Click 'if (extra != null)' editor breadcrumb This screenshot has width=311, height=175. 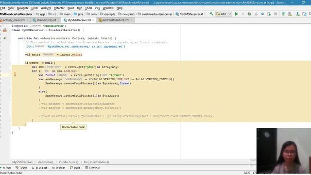click(69, 162)
